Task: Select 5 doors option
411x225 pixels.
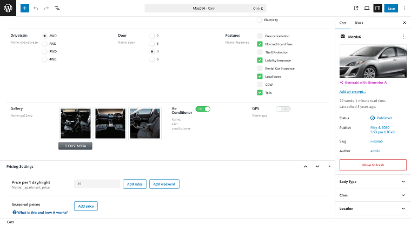Action: (x=152, y=59)
